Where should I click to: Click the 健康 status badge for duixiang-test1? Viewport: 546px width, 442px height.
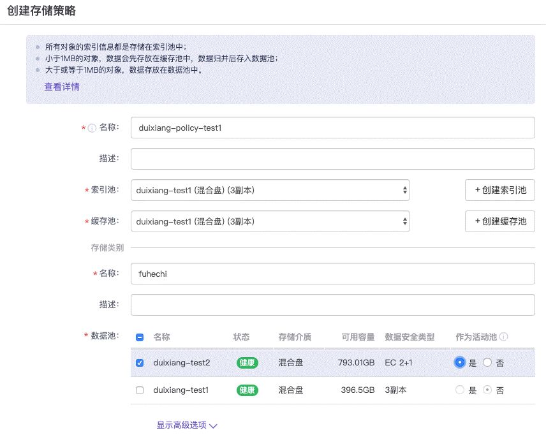247,390
